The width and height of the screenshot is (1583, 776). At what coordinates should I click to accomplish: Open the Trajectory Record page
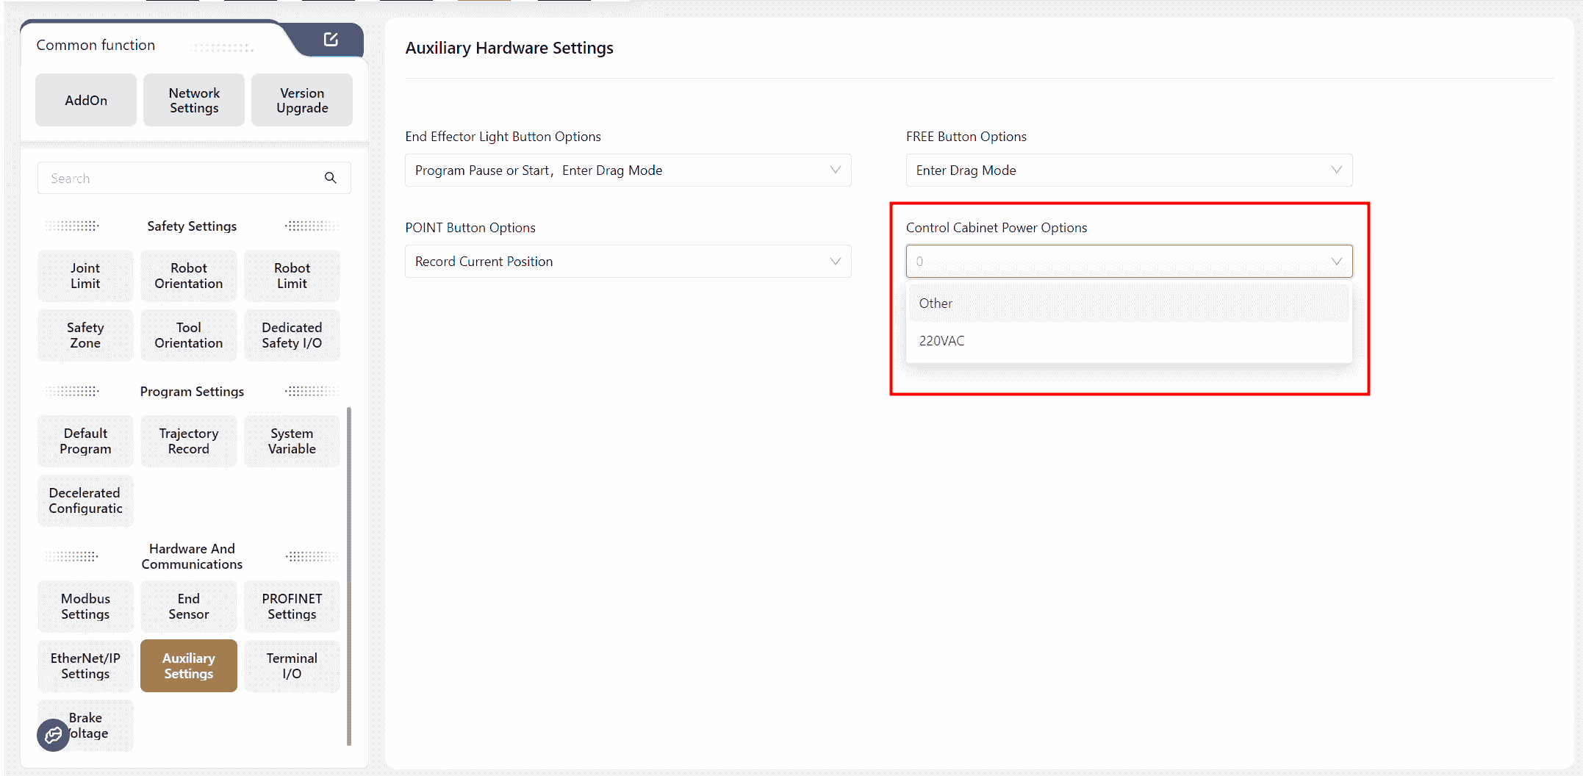189,442
